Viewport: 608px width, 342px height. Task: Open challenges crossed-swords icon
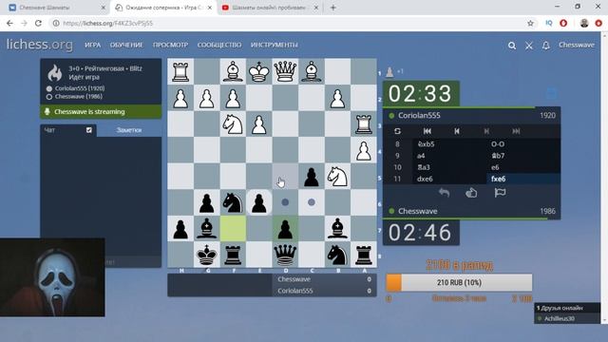tap(529, 46)
